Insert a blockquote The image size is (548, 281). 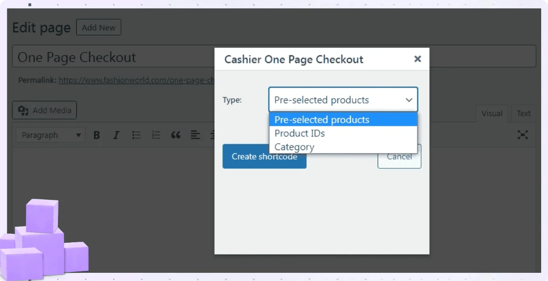click(175, 135)
